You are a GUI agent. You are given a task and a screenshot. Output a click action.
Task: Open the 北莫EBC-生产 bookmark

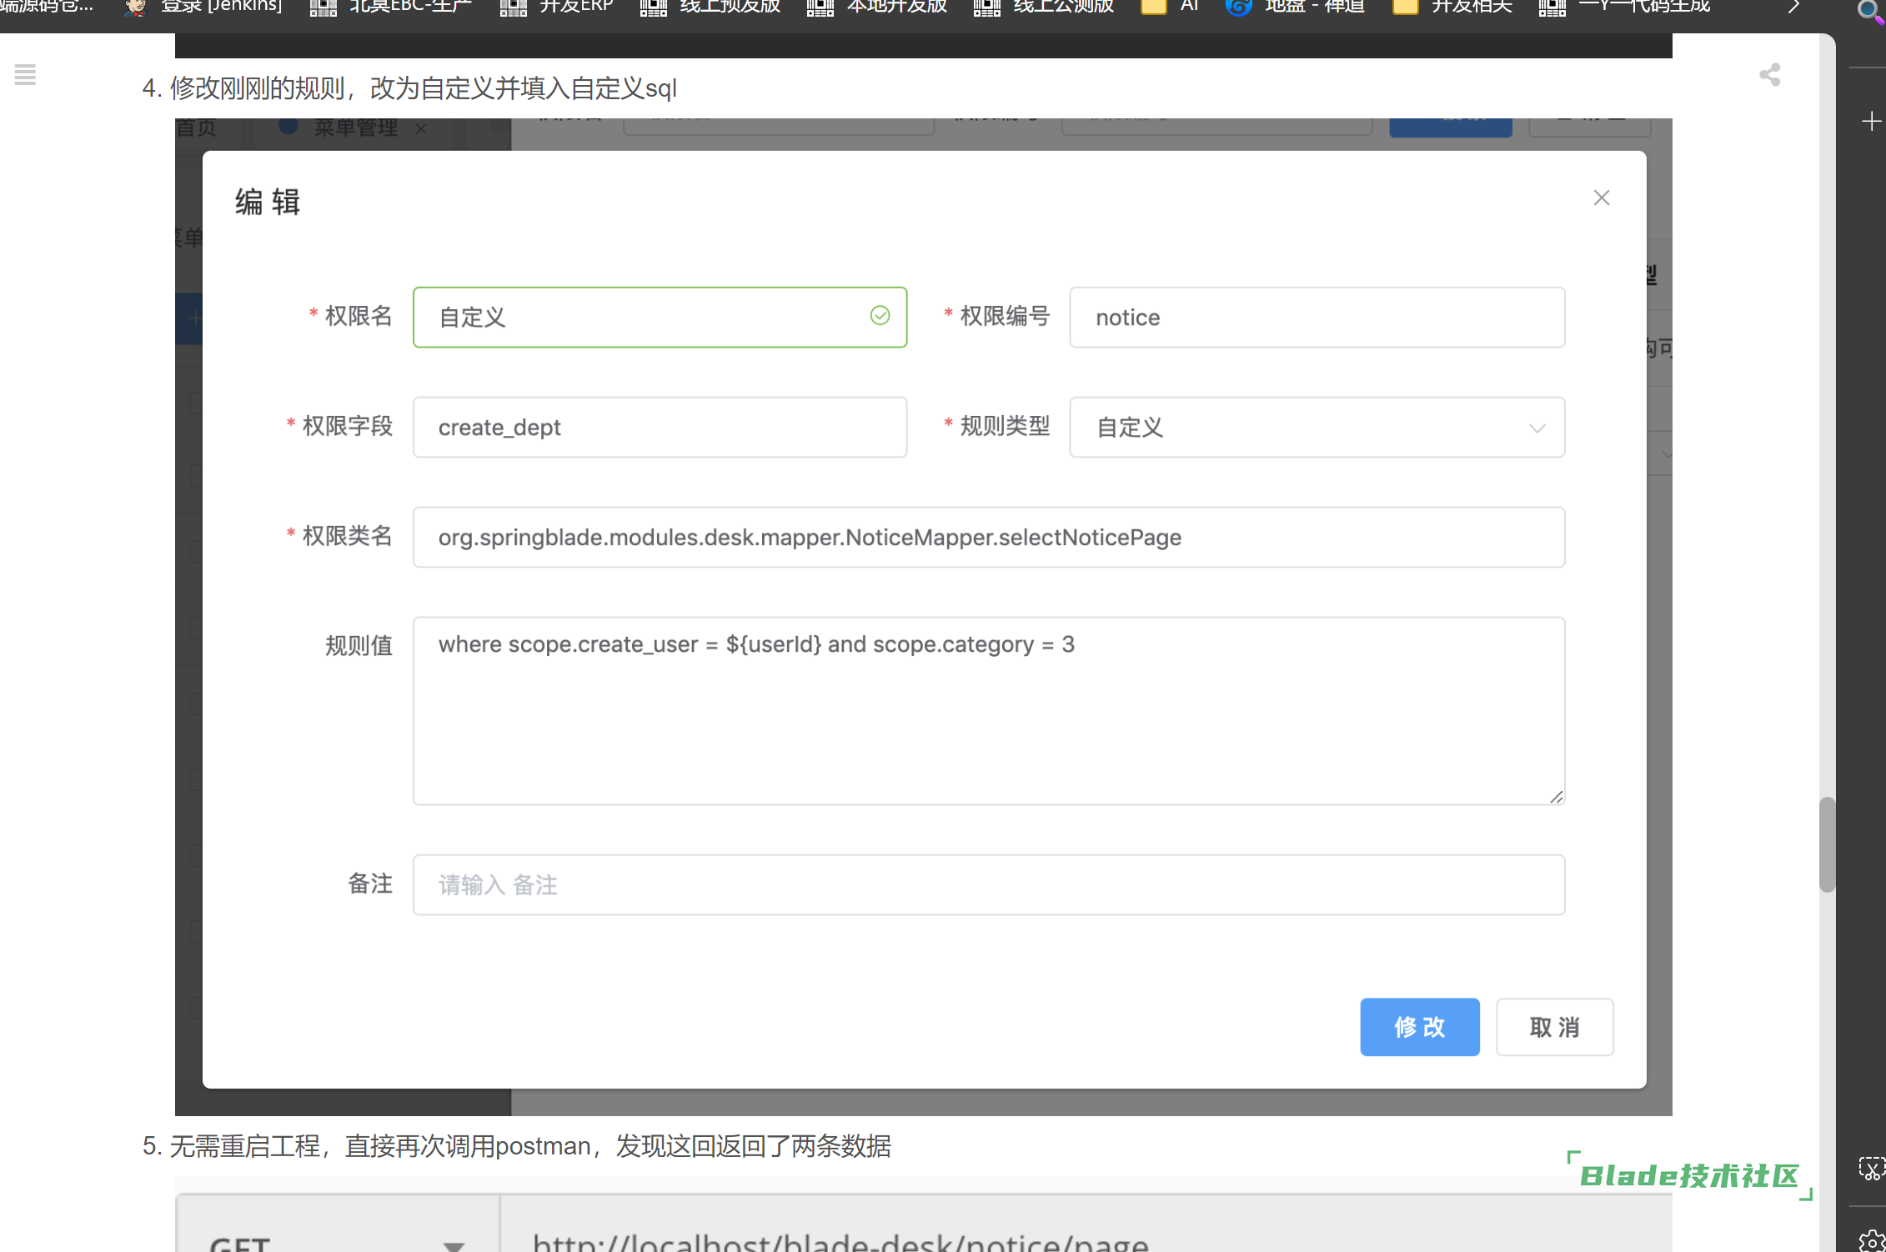(x=390, y=7)
